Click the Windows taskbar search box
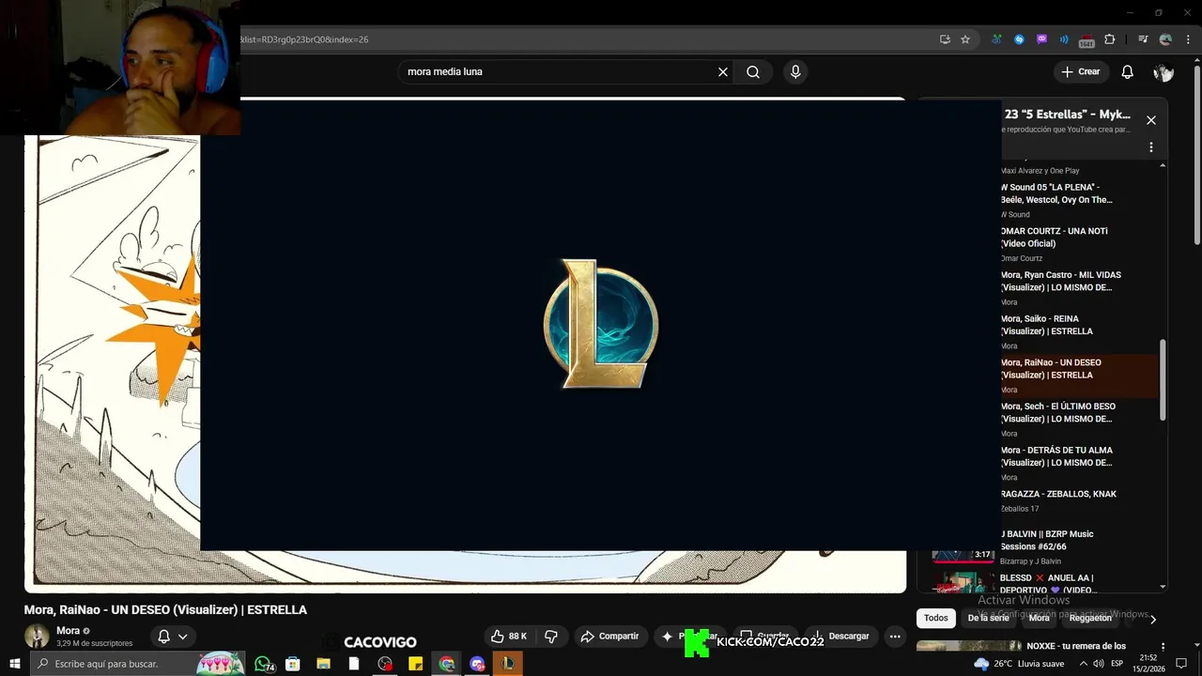Screen dimensions: 1202x676 (x=138, y=664)
